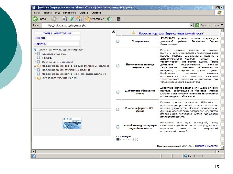The height and width of the screenshot is (174, 233).
Task: Click the portal root icon in tree
Action: 35,50
